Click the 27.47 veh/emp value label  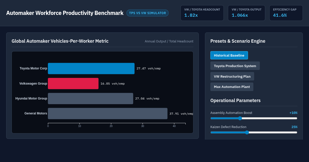point(149,69)
